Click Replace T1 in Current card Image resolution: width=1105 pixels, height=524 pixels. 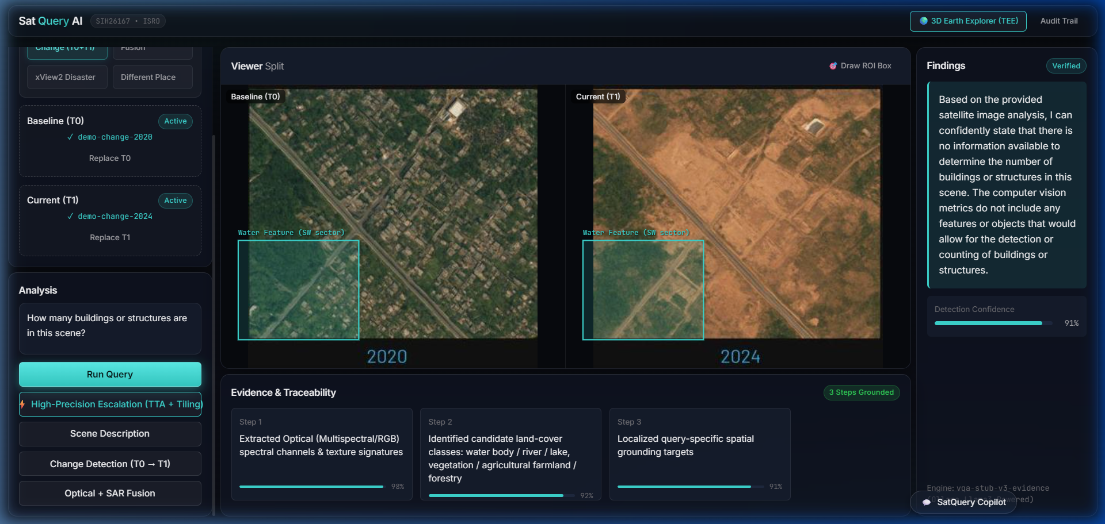[110, 237]
